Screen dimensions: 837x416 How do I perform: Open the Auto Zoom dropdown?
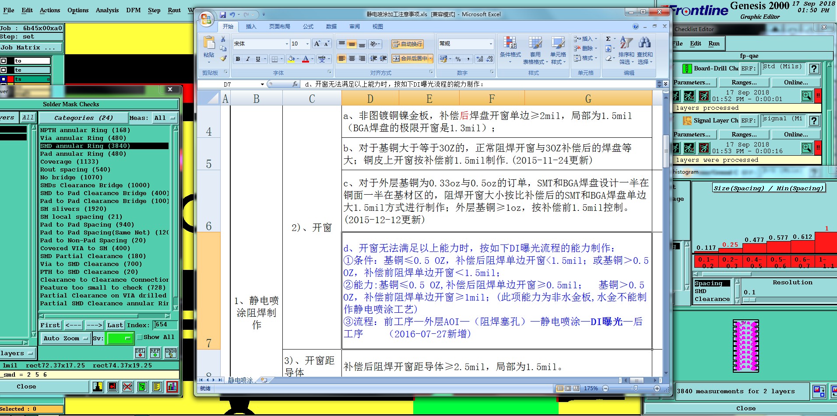pyautogui.click(x=66, y=338)
